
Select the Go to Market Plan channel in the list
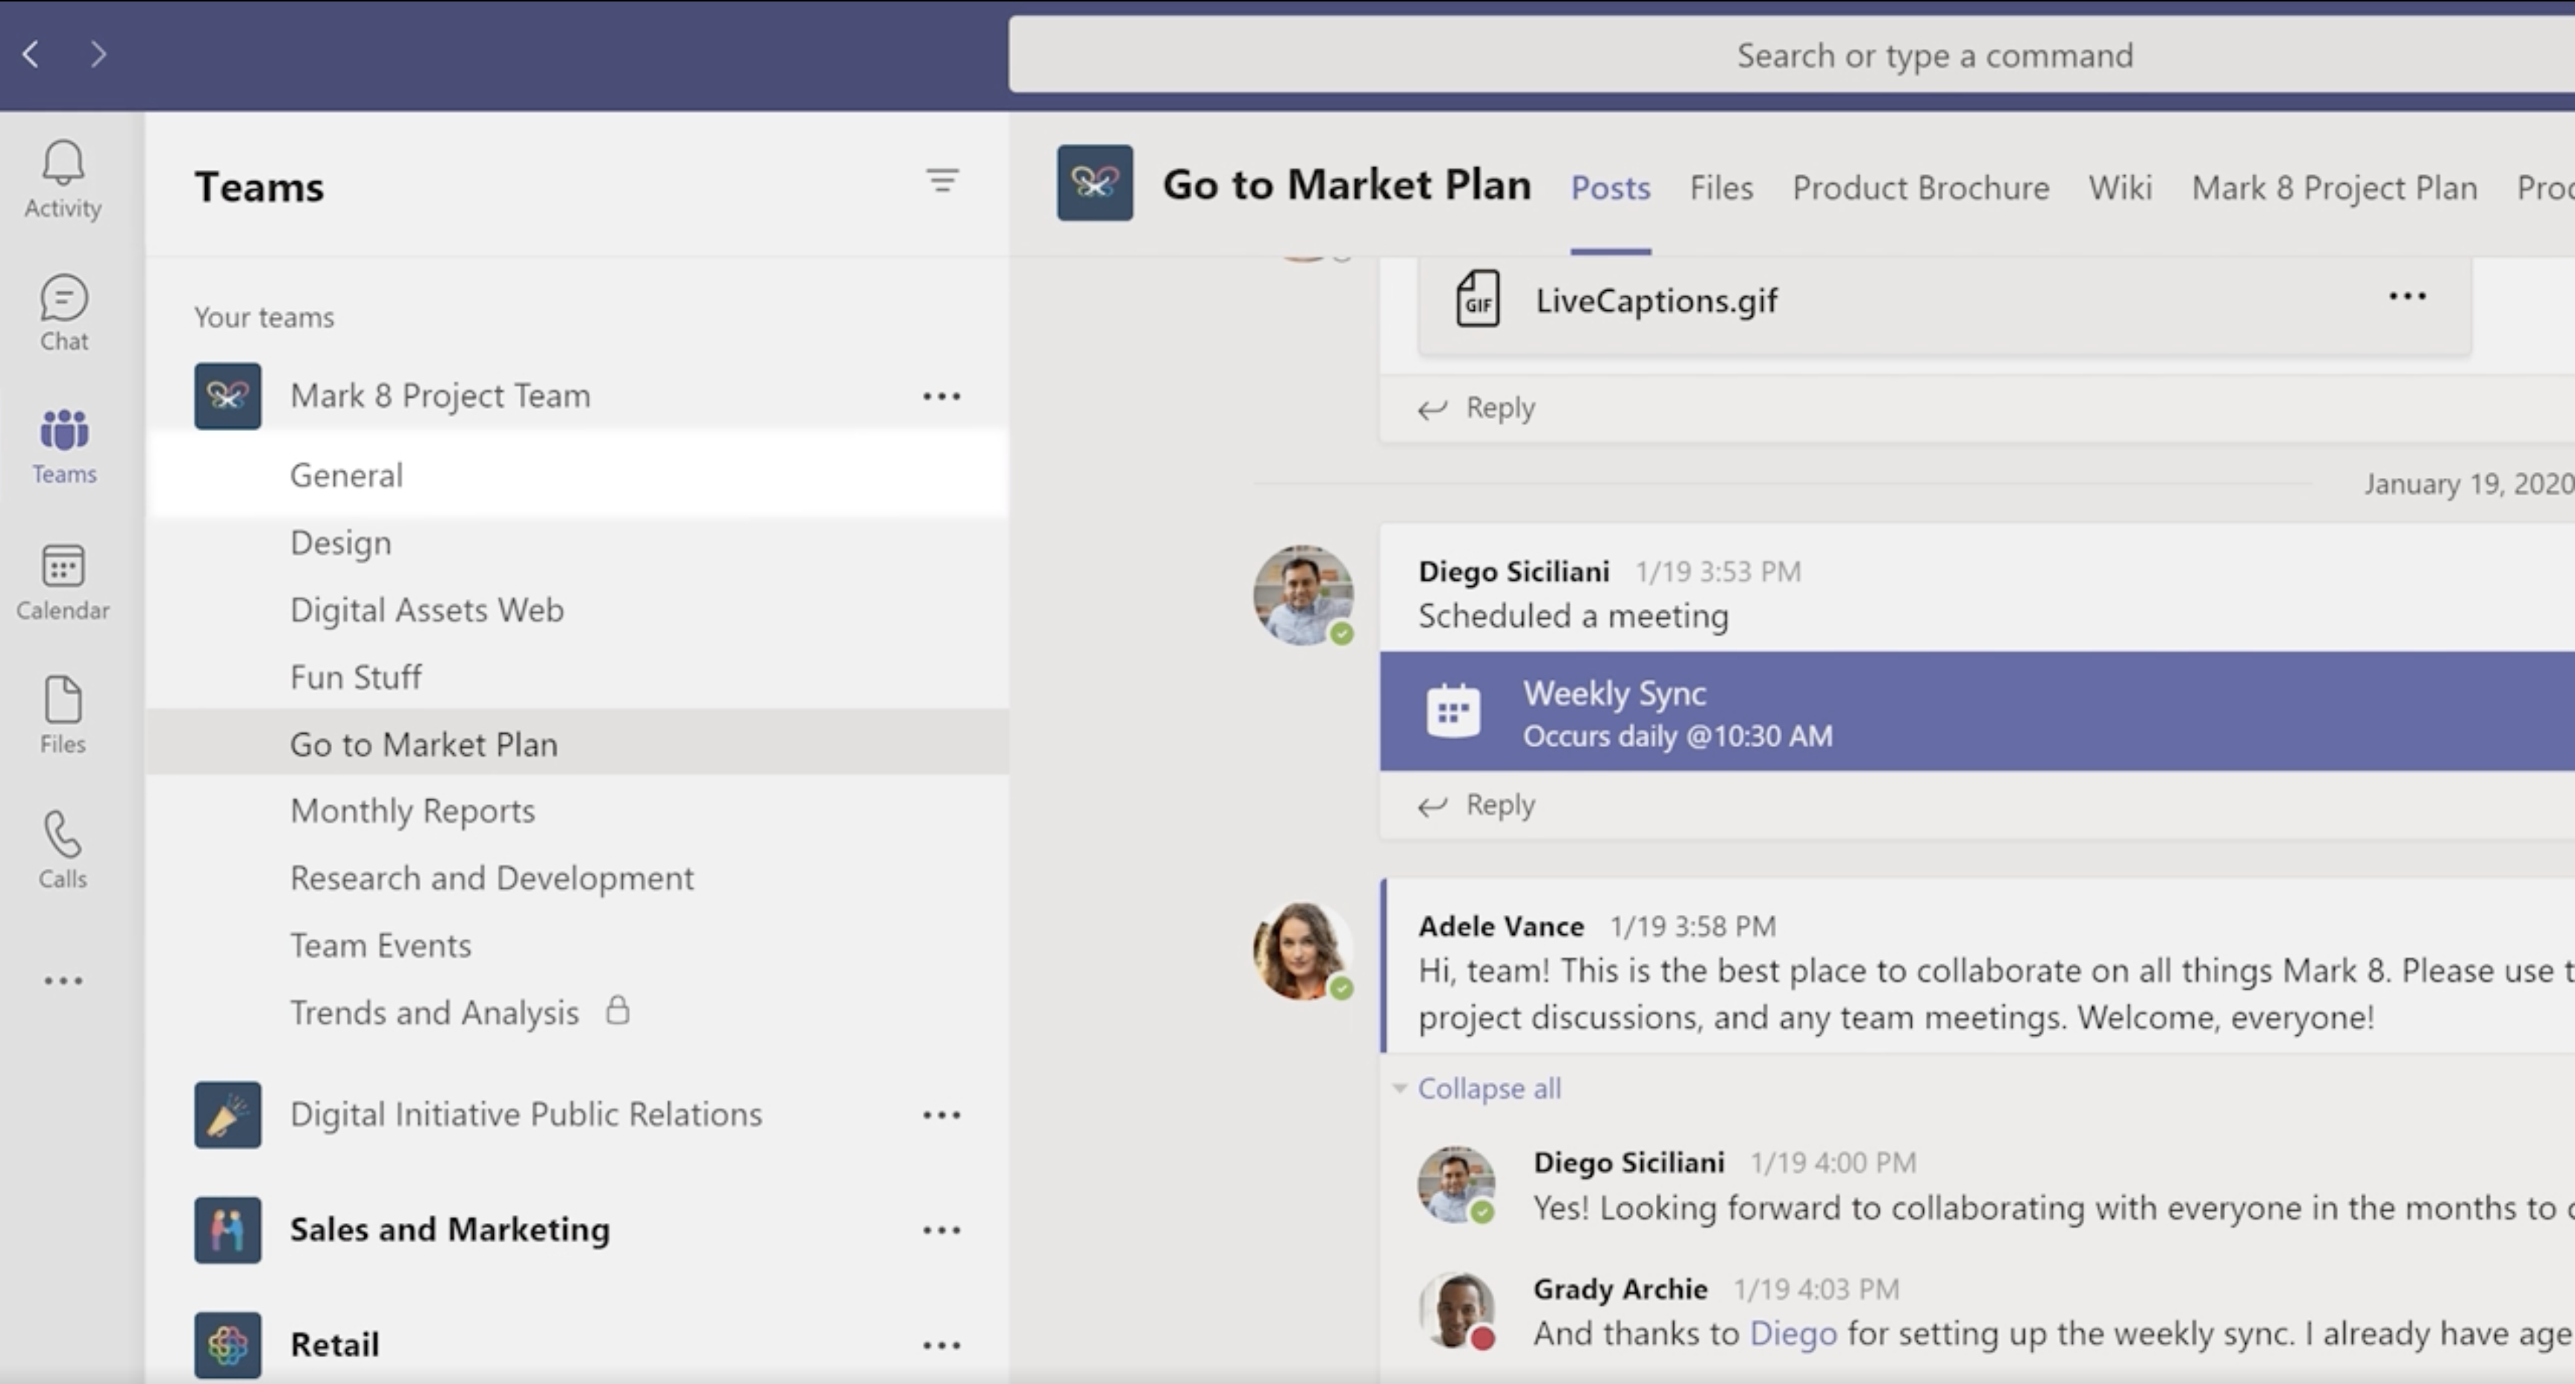(578, 743)
